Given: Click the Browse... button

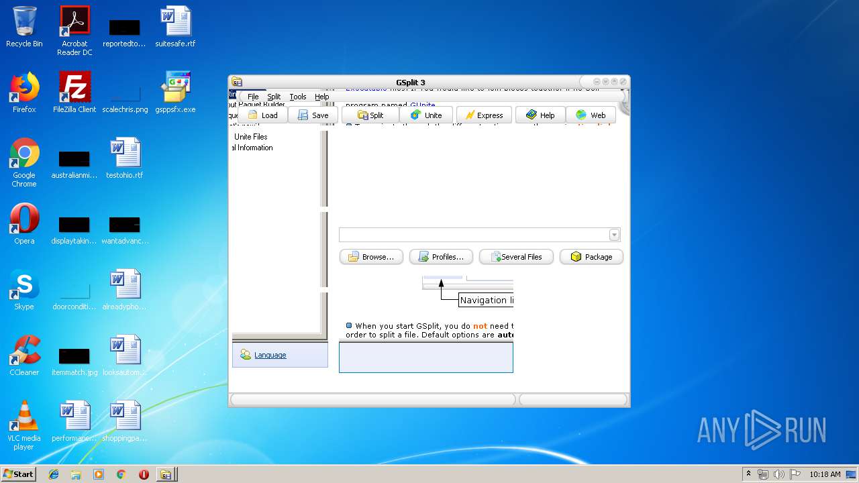Looking at the screenshot, I should [371, 257].
